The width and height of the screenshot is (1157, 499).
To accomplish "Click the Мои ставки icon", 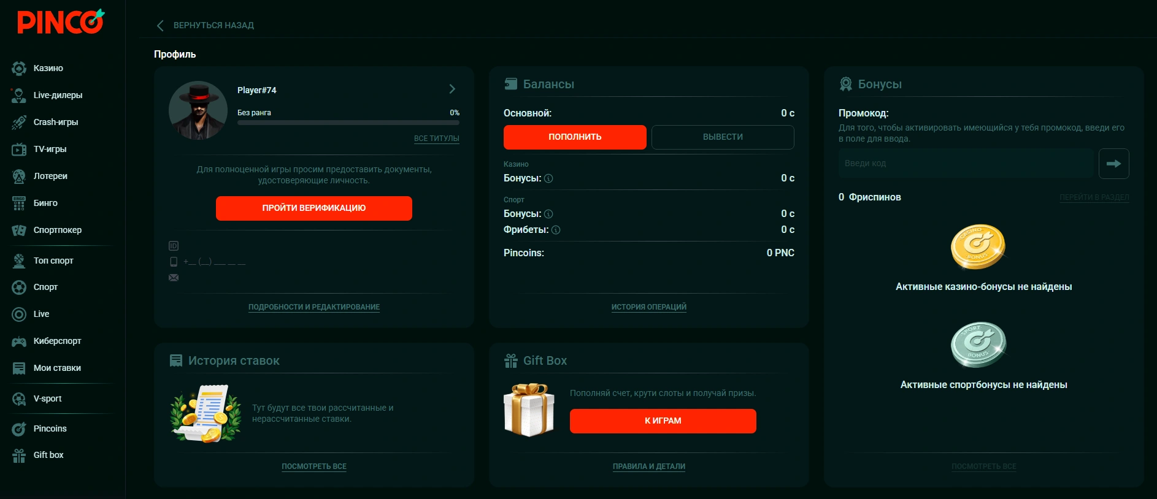I will pyautogui.click(x=19, y=368).
